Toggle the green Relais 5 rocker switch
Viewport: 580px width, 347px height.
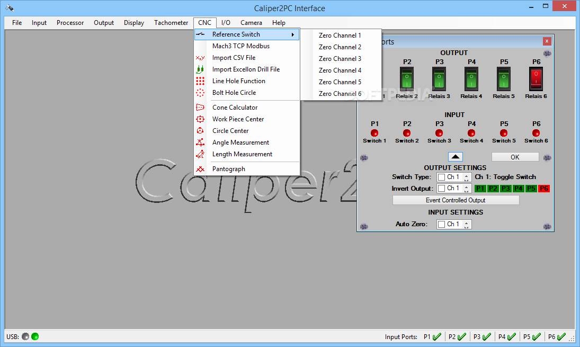(x=504, y=79)
